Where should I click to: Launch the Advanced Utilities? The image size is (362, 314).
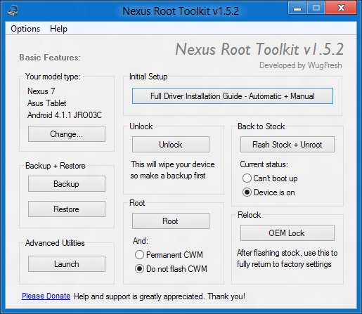pos(67,264)
